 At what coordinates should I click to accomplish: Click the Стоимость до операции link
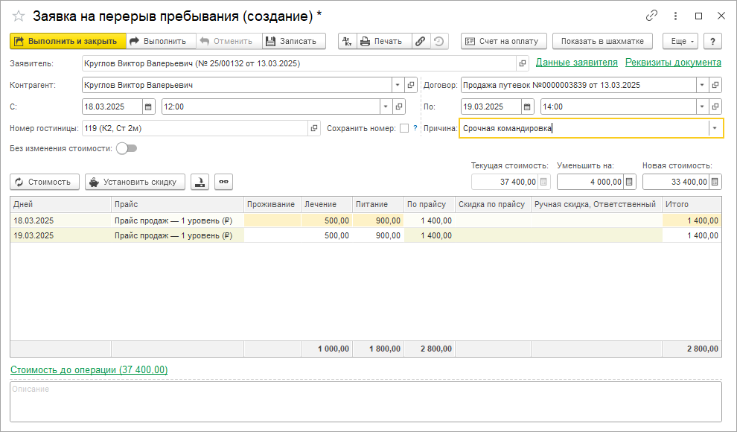89,369
